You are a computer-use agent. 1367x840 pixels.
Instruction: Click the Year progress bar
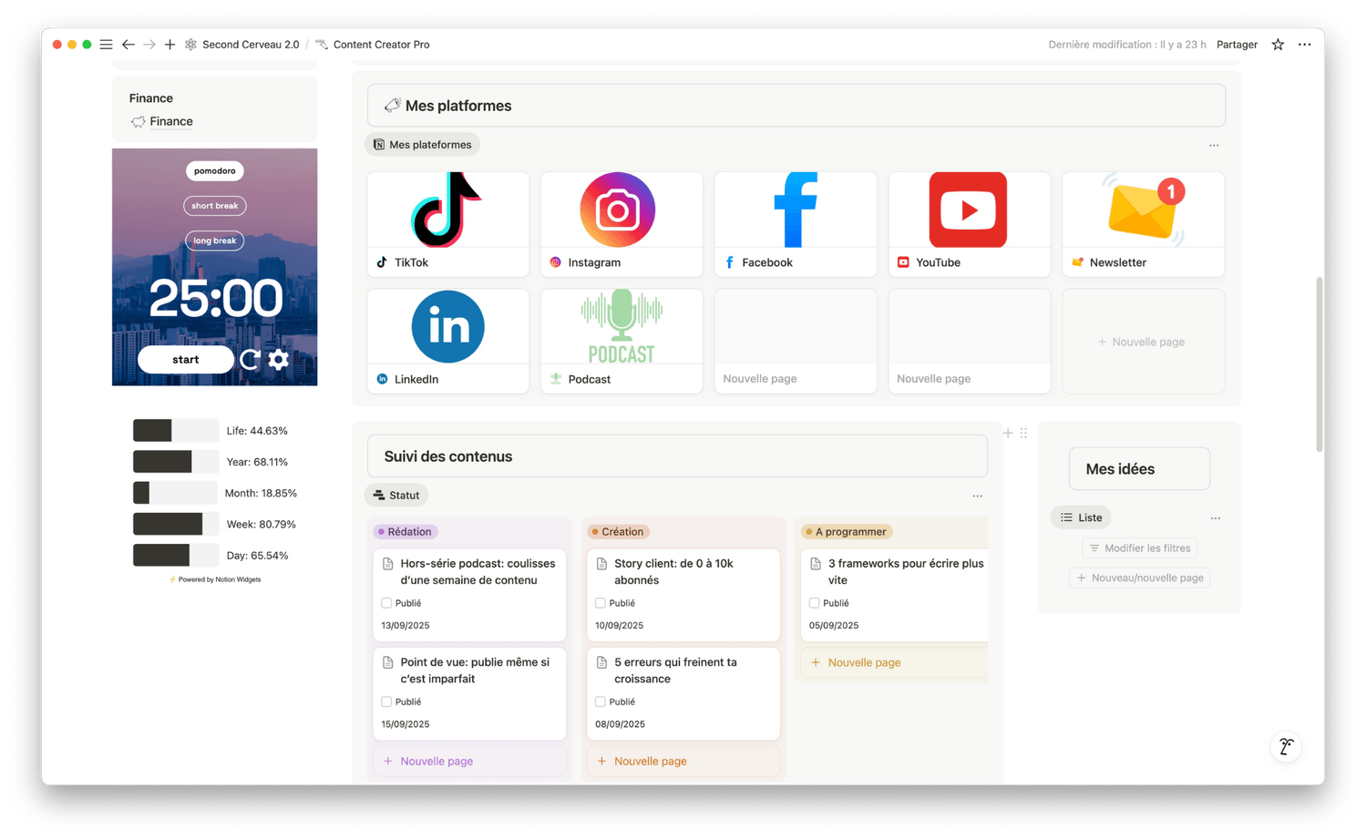(176, 462)
